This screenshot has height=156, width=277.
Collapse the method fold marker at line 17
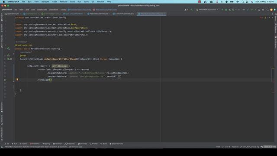tap(13, 81)
